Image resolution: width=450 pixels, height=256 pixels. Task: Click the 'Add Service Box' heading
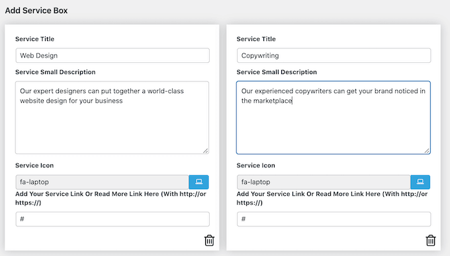pyautogui.click(x=36, y=11)
